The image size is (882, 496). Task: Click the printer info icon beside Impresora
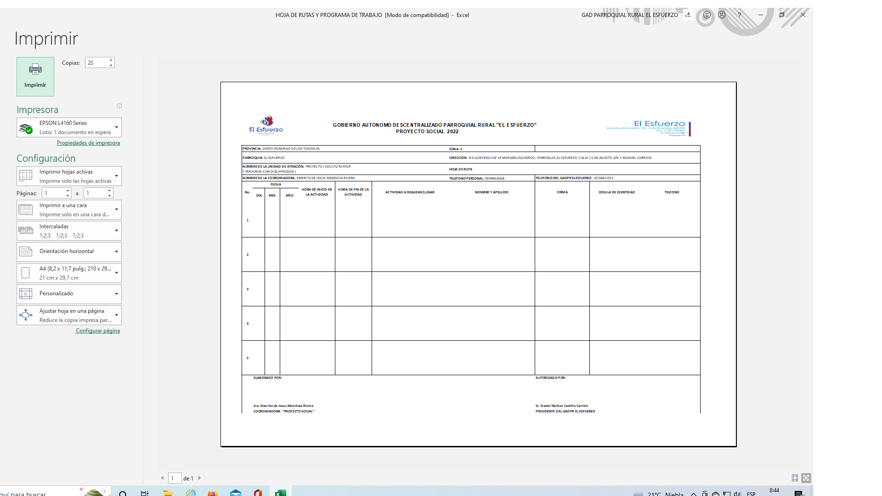(x=119, y=106)
